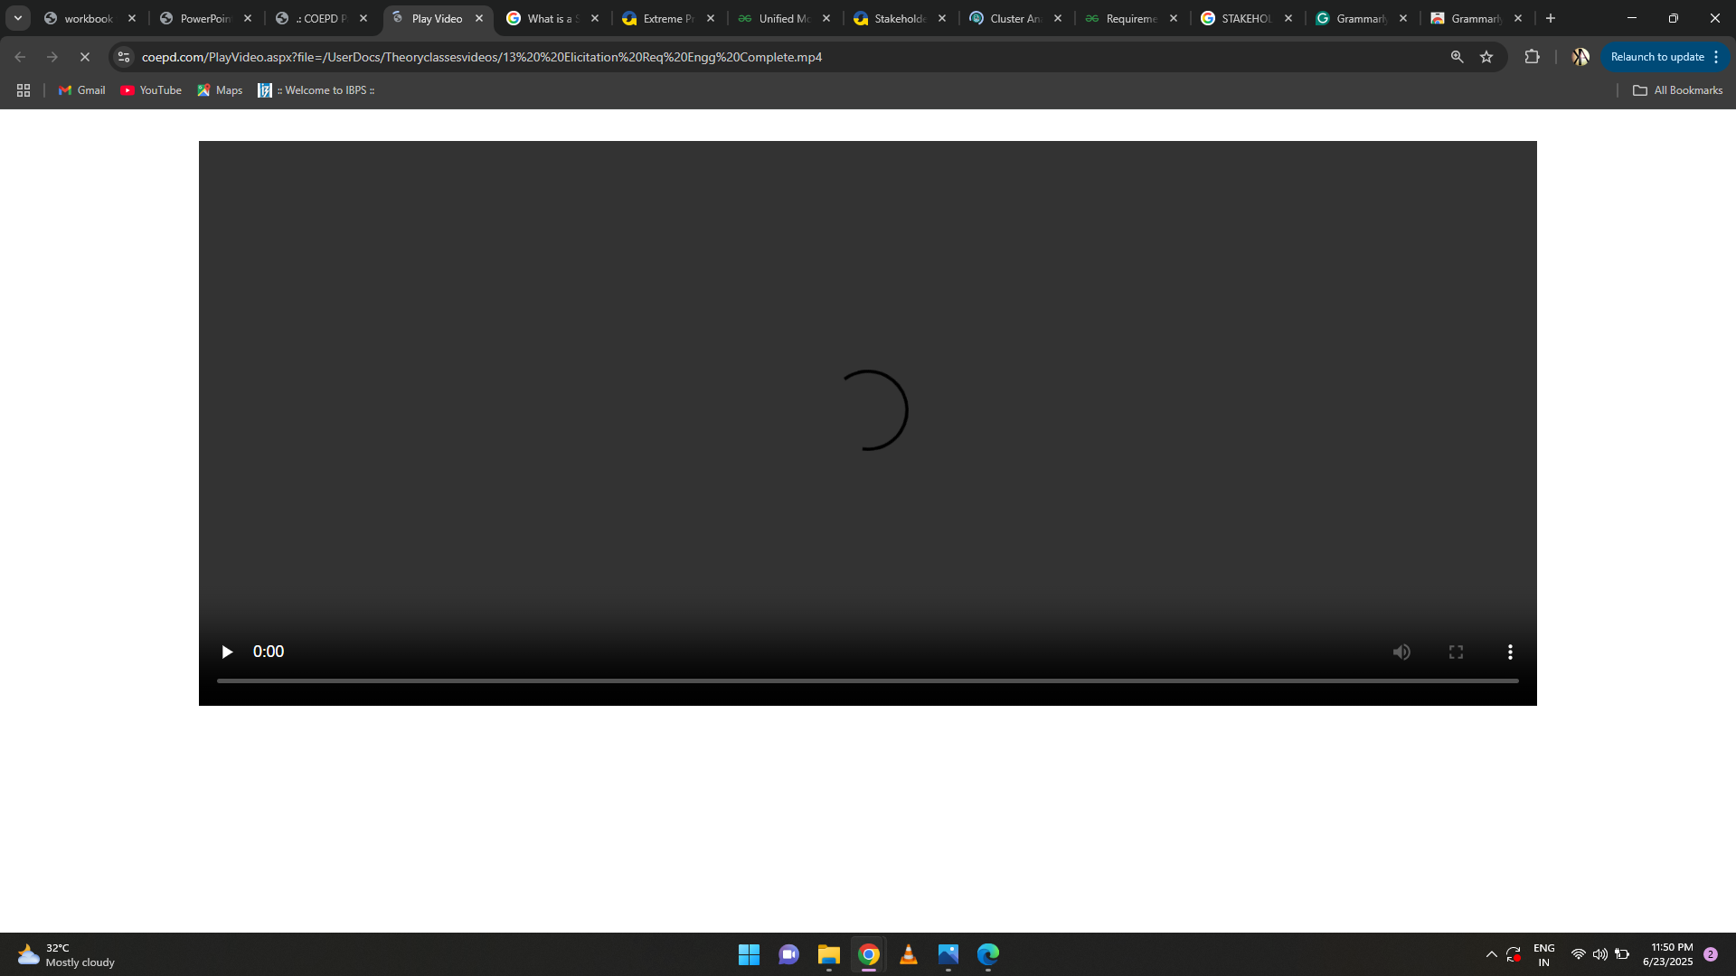Open a new browser tab
The image size is (1736, 976).
(1551, 18)
